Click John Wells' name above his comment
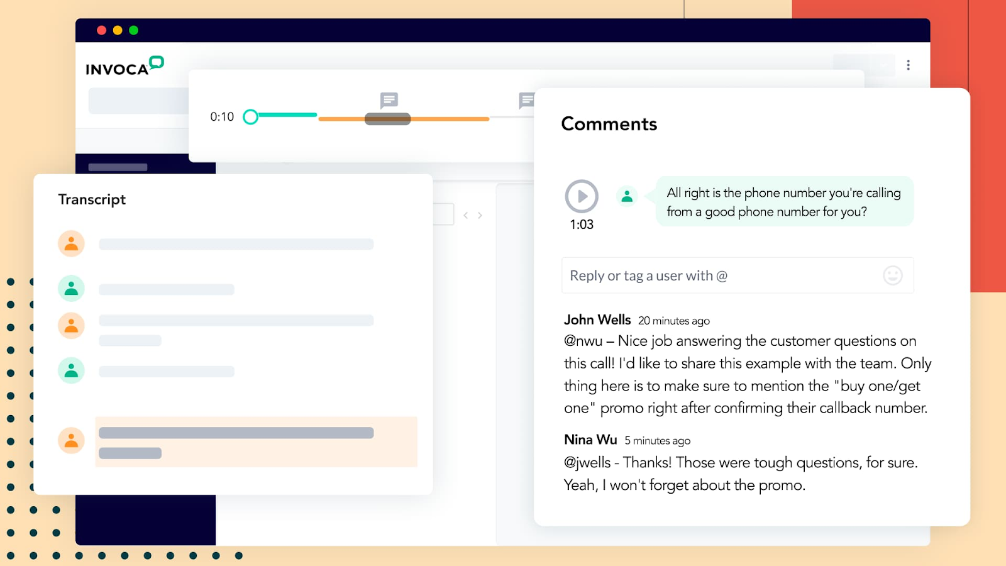Viewport: 1006px width, 566px height. tap(597, 319)
